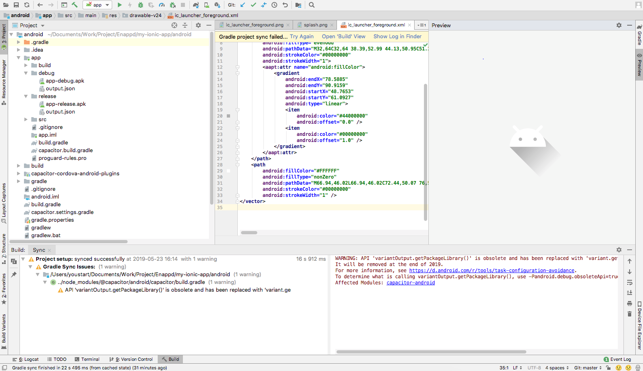Image resolution: width=643 pixels, height=371 pixels.
Task: Select capacitor.build.gradle file
Action: coord(62,151)
